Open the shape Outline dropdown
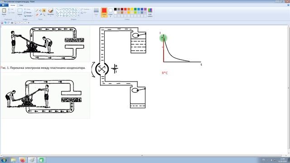The width and height of the screenshot is (290, 163). click(x=85, y=9)
